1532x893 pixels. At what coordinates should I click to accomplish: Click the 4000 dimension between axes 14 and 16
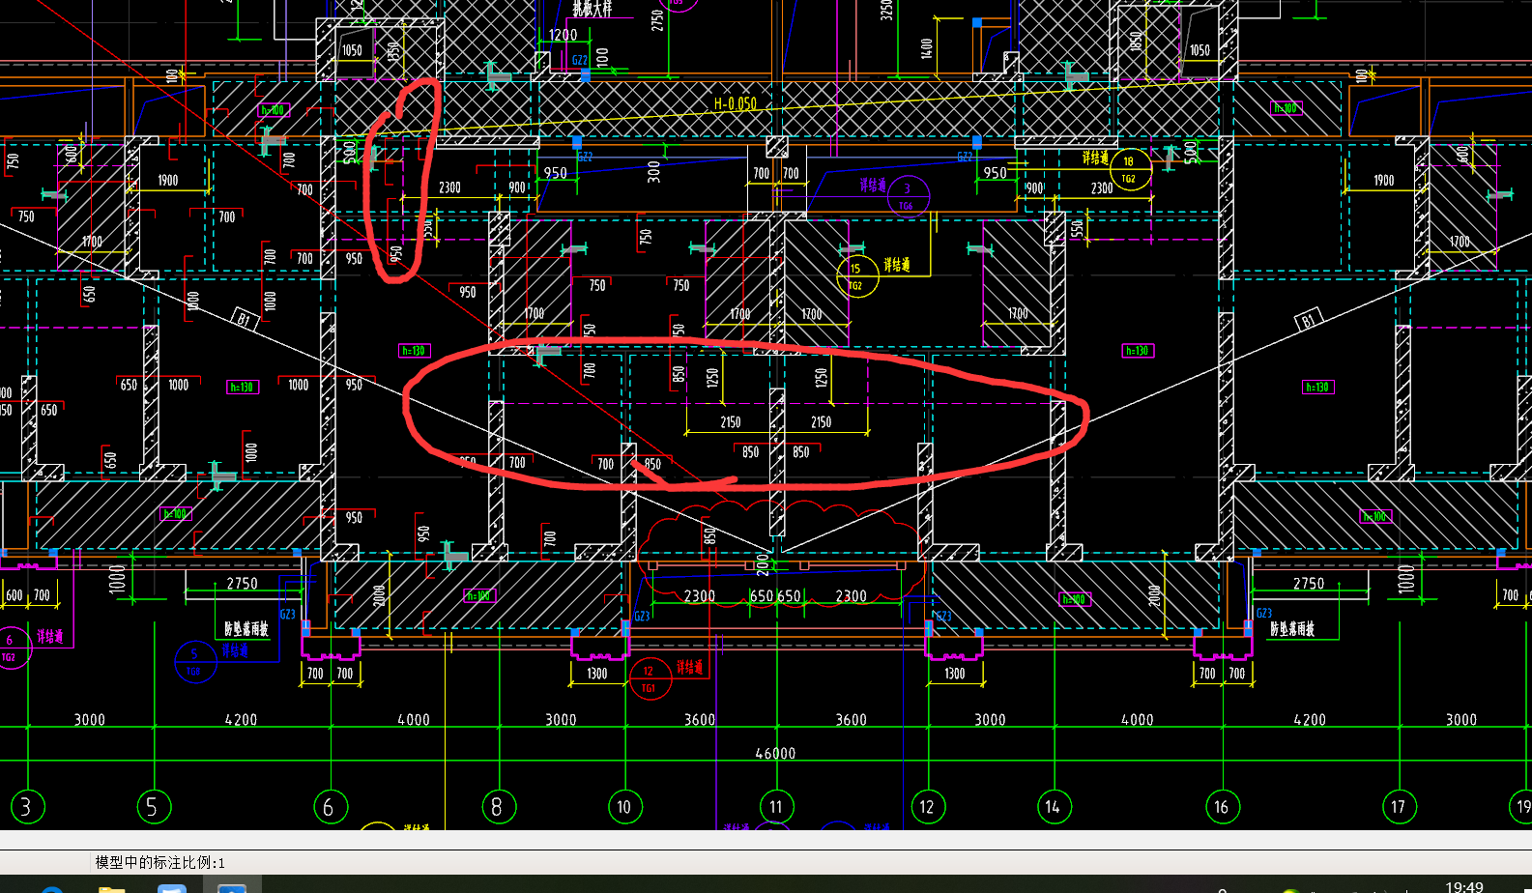(x=1138, y=720)
